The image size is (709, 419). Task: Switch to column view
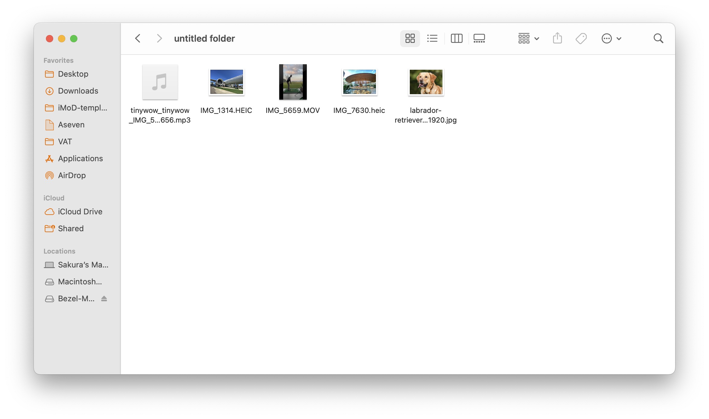tap(456, 38)
